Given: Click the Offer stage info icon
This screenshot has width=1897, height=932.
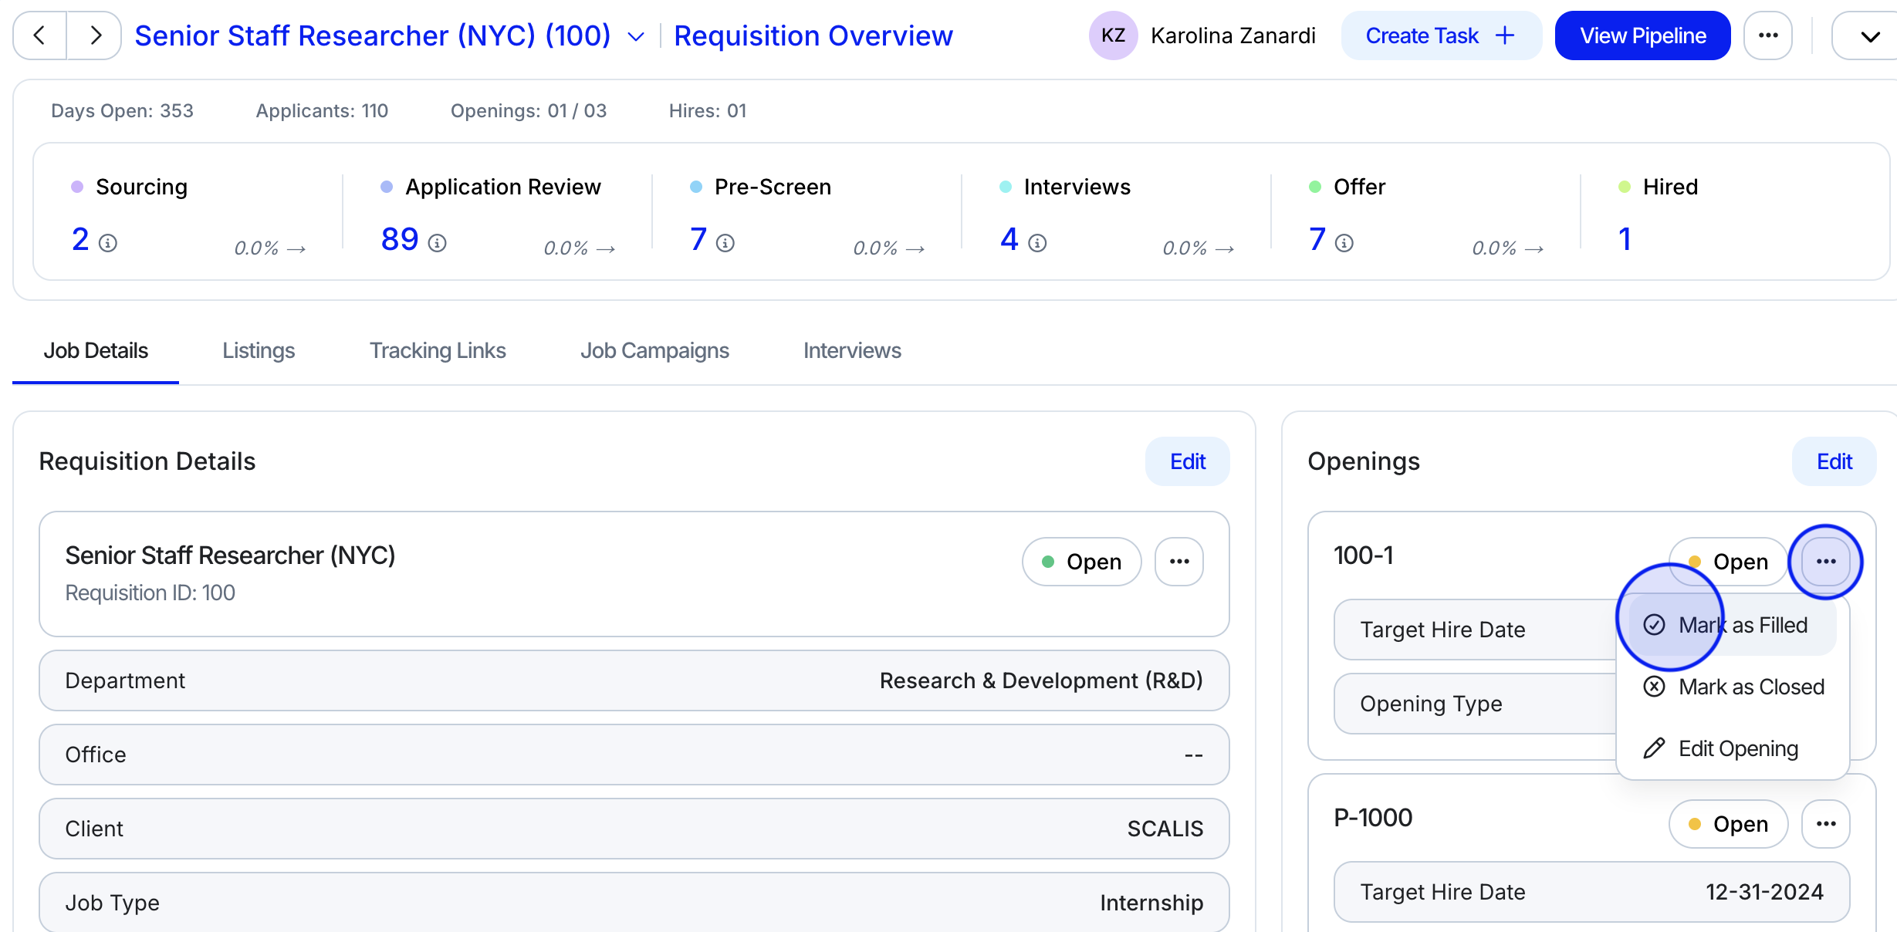Looking at the screenshot, I should [1344, 244].
